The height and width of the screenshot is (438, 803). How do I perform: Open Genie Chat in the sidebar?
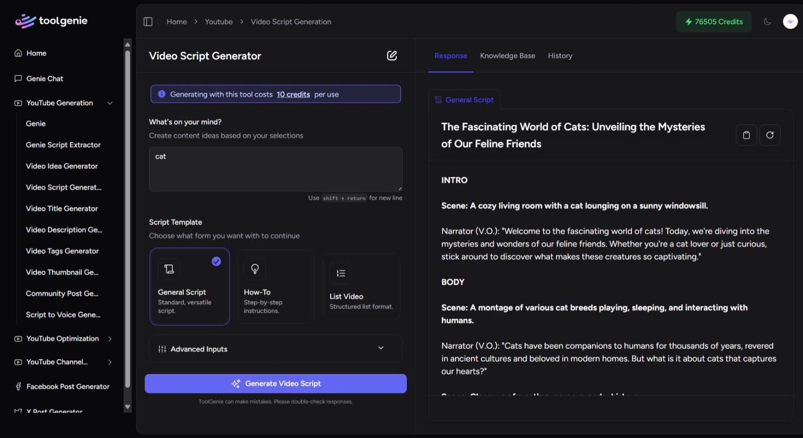click(44, 79)
